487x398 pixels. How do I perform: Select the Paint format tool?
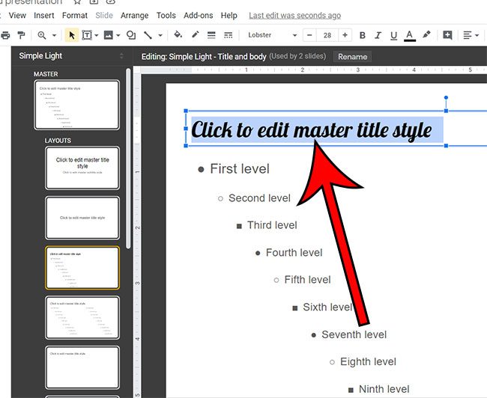click(x=21, y=35)
